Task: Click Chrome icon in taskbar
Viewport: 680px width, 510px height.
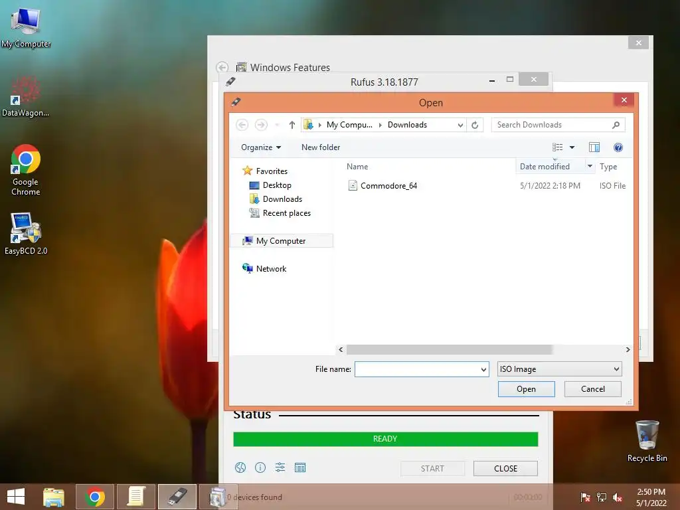Action: [95, 497]
